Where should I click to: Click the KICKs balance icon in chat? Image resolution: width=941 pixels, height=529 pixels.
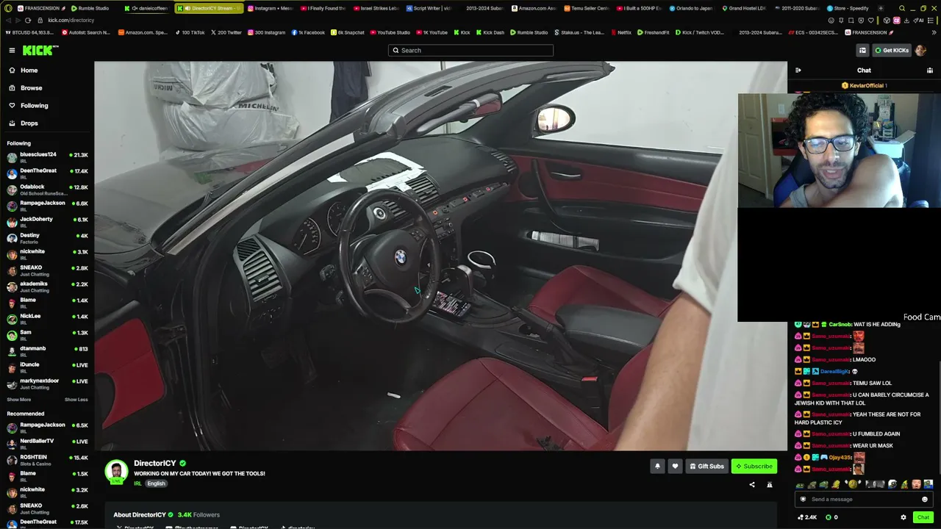click(829, 517)
